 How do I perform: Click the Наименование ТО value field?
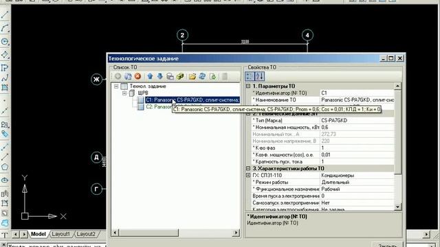click(x=357, y=100)
